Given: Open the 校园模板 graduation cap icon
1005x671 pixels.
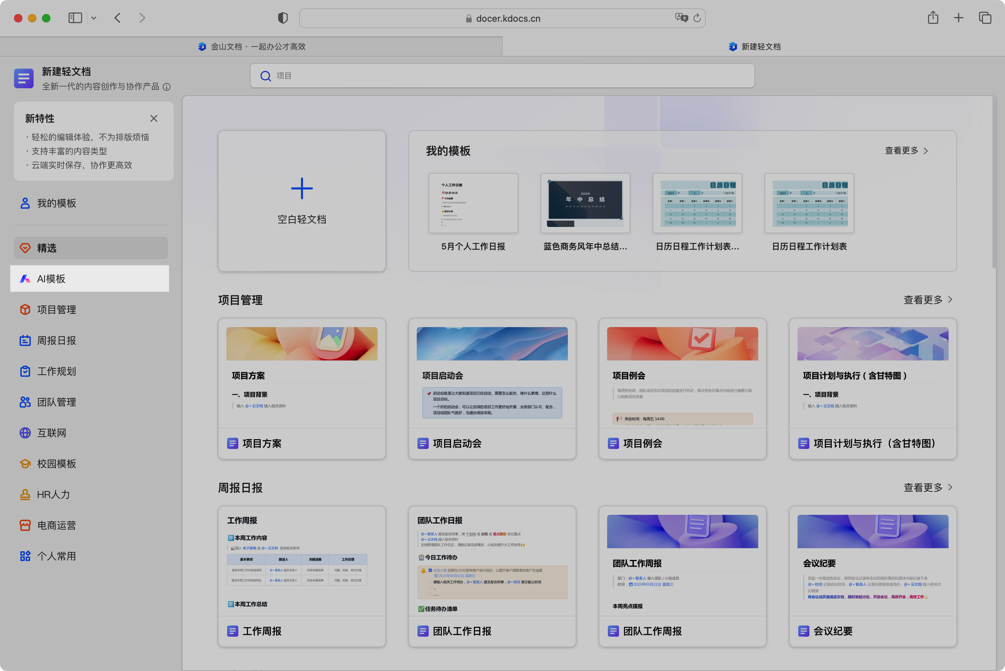Looking at the screenshot, I should pyautogui.click(x=25, y=463).
